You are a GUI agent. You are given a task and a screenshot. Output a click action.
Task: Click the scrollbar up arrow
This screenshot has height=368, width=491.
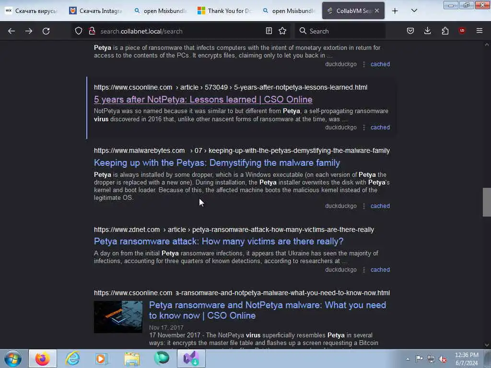pyautogui.click(x=487, y=45)
